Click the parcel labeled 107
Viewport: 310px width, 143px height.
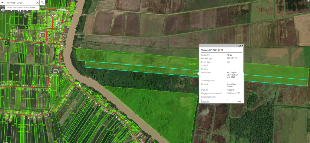point(16,75)
